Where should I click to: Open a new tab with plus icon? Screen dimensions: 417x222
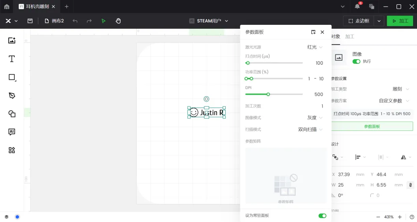pos(67,7)
